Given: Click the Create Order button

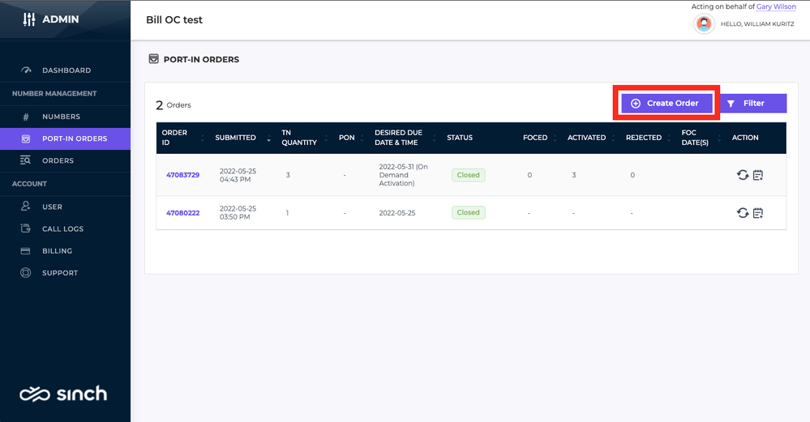Looking at the screenshot, I should click(x=666, y=103).
